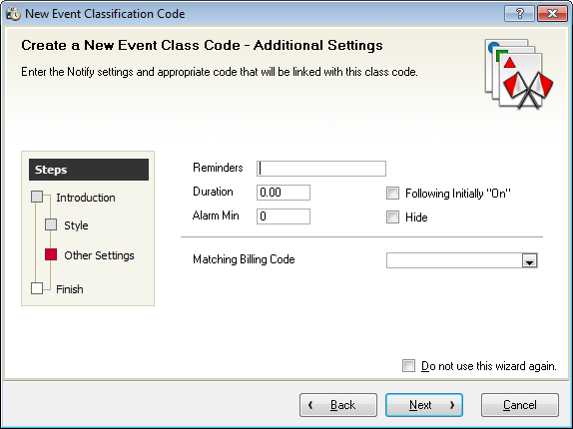Click the app icon in the title bar
573x429 pixels.
14,14
